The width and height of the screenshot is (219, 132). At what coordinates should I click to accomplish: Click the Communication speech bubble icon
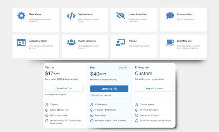[170, 16]
